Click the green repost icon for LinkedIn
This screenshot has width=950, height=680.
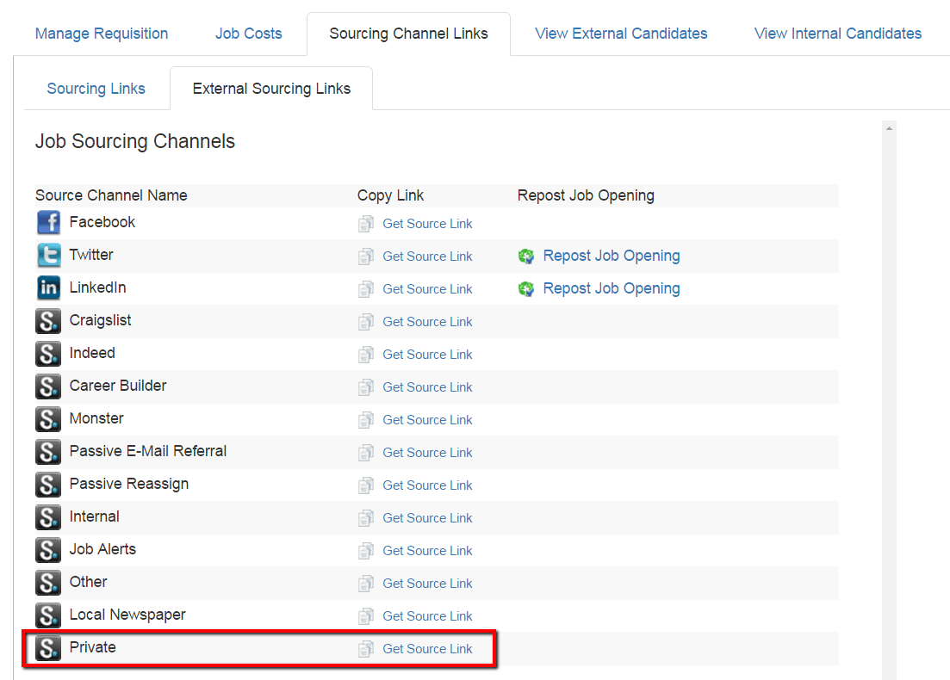[526, 289]
